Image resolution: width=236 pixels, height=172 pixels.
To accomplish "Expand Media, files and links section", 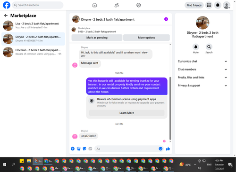I will tap(202, 78).
